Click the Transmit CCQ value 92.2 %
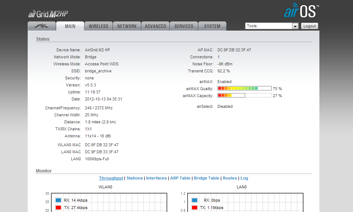The height and width of the screenshot is (212, 353). [x=223, y=71]
